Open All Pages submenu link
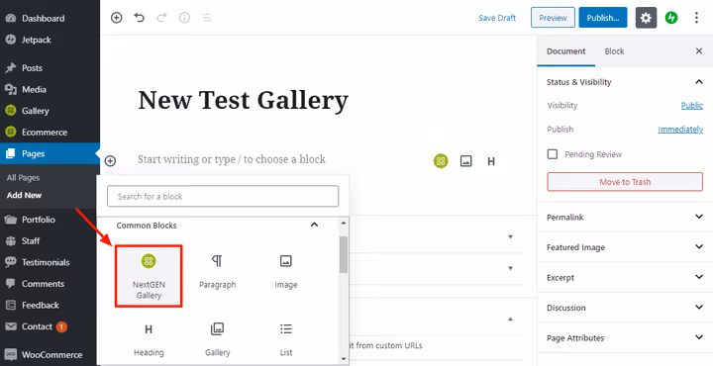Screen dimensions: 713x366 tap(23, 178)
